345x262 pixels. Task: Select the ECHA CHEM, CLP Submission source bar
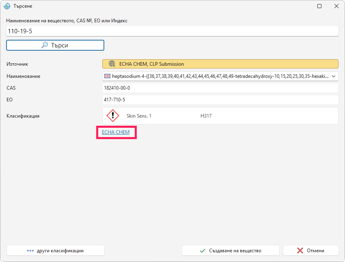coord(220,64)
